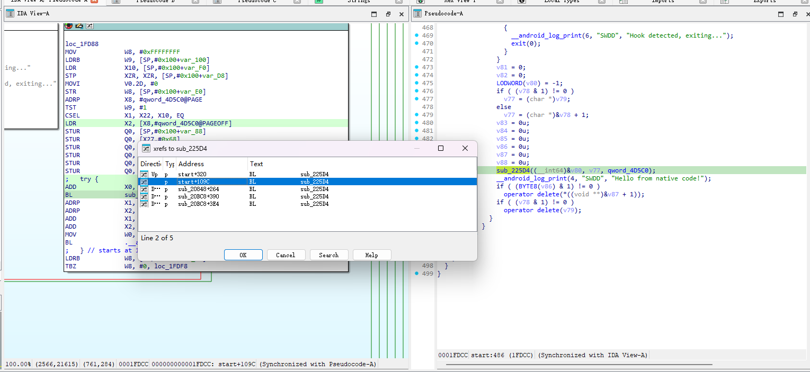The image size is (810, 372).
Task: Click 'Line 2 of 5' in xrefs dialog
Action: (157, 238)
